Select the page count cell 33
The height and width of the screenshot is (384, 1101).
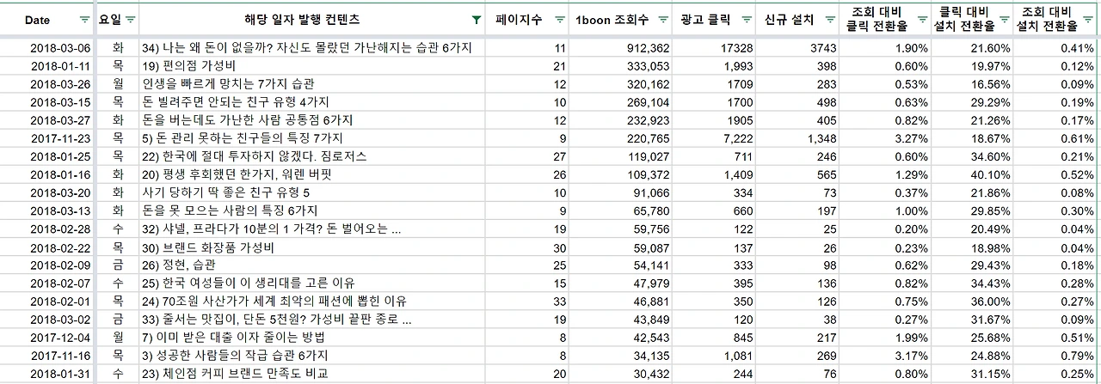click(x=528, y=301)
